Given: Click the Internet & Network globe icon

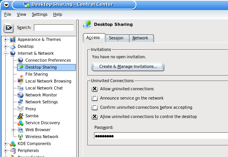Looking at the screenshot, I should [13, 53].
